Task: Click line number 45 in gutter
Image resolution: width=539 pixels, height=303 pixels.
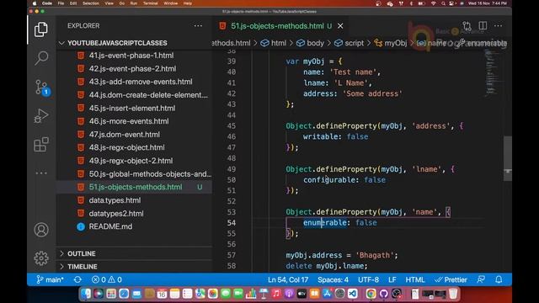Action: pyautogui.click(x=232, y=126)
